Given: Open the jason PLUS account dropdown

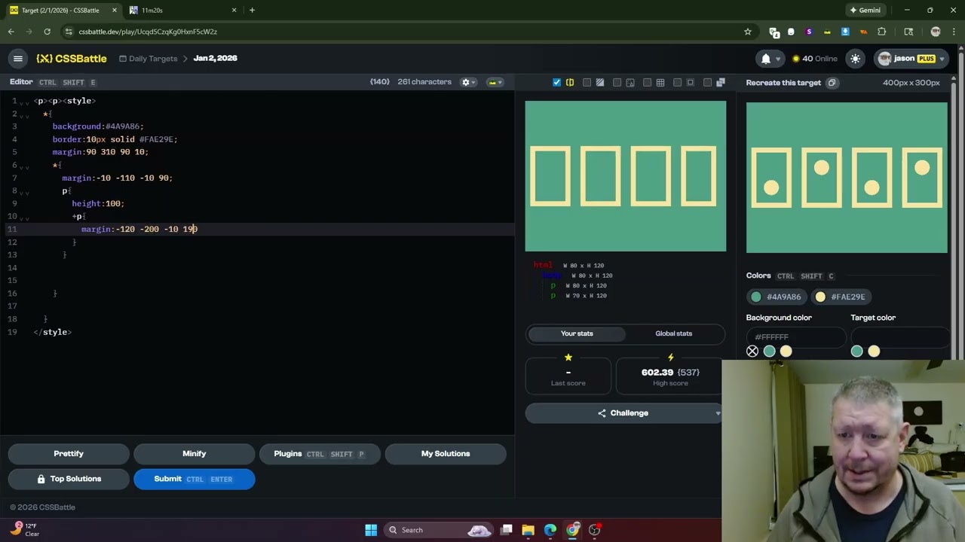Looking at the screenshot, I should (911, 59).
